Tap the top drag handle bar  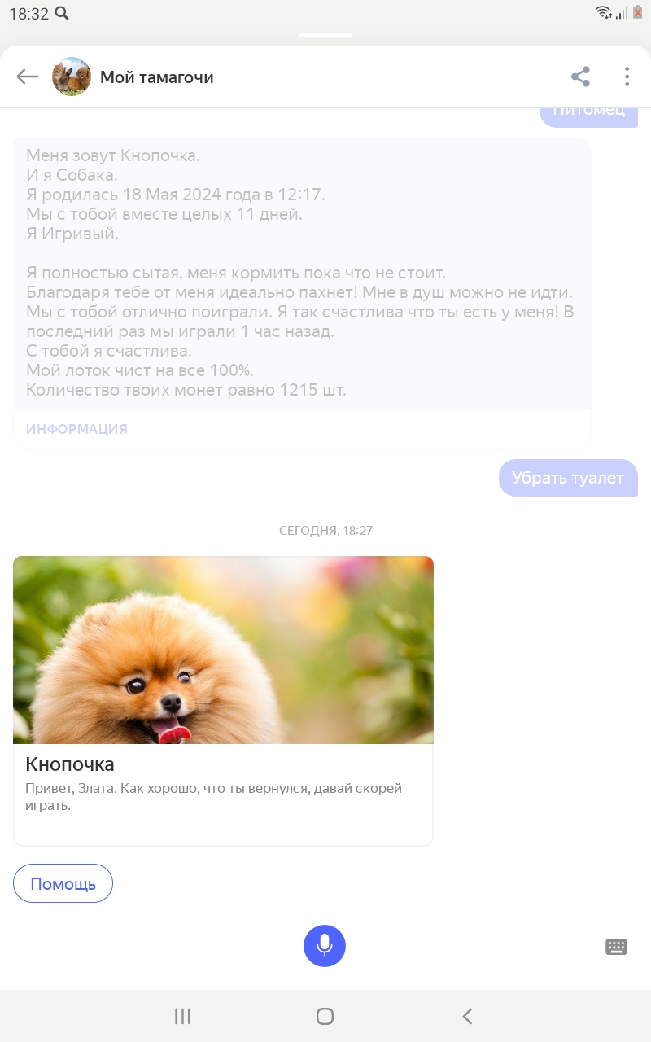(325, 36)
